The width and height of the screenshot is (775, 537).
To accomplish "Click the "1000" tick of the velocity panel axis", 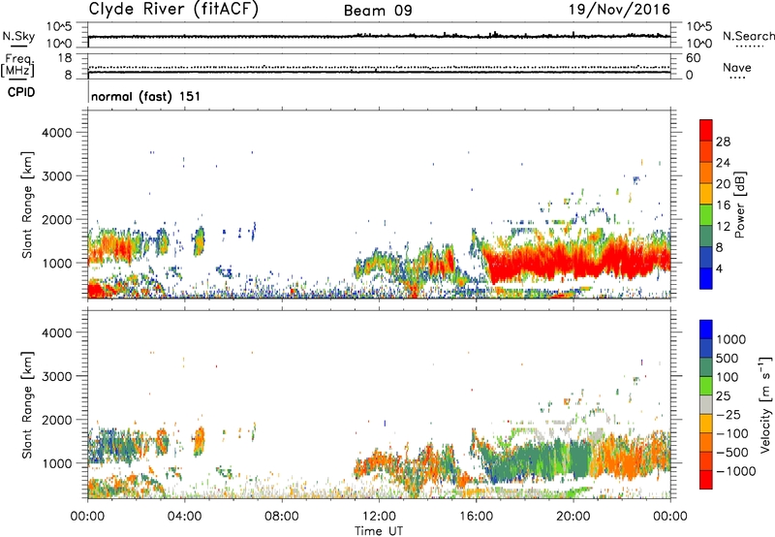I will point(57,463).
